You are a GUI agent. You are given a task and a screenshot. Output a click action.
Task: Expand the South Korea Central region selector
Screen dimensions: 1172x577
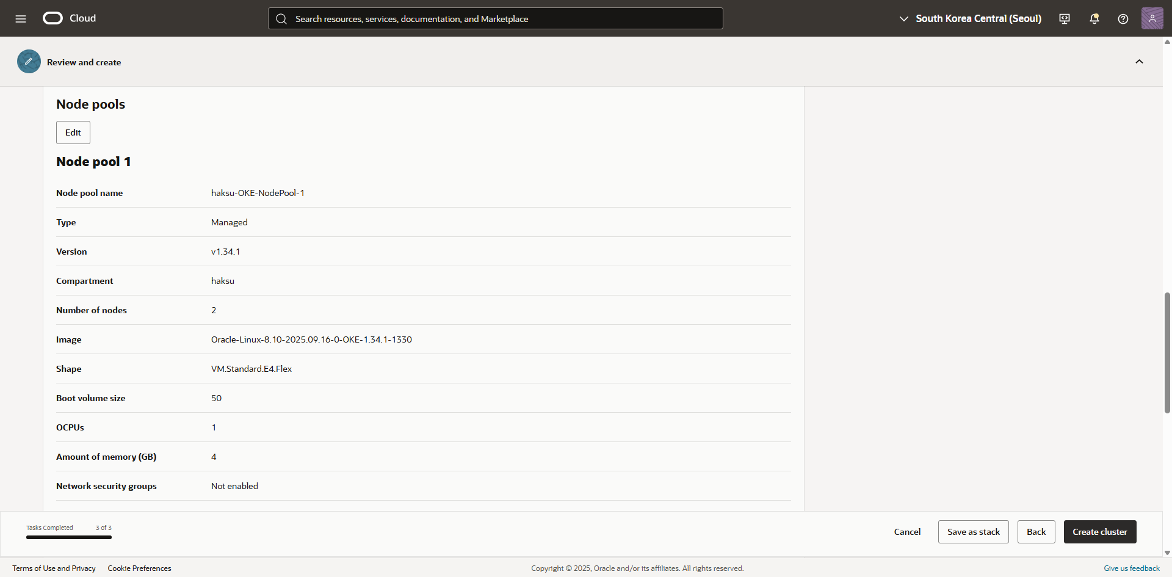coord(971,19)
